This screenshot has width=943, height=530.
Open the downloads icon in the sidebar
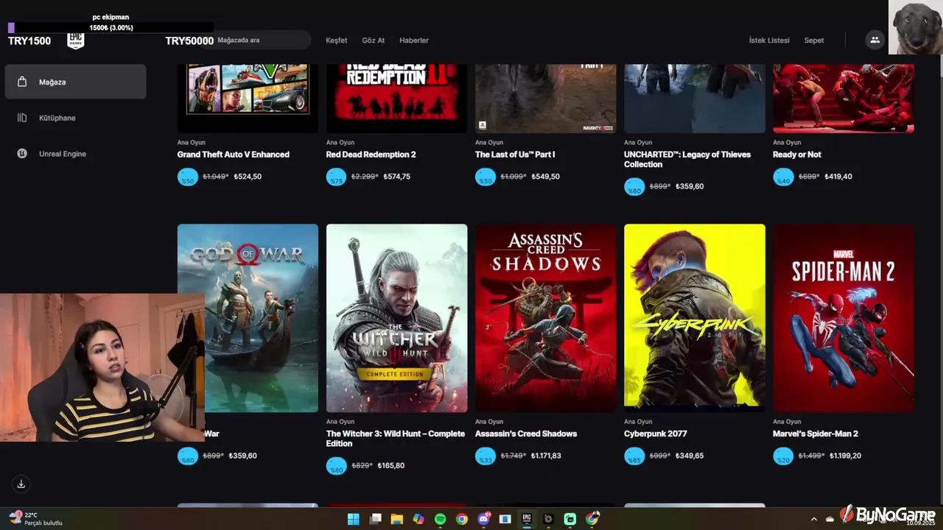point(21,484)
